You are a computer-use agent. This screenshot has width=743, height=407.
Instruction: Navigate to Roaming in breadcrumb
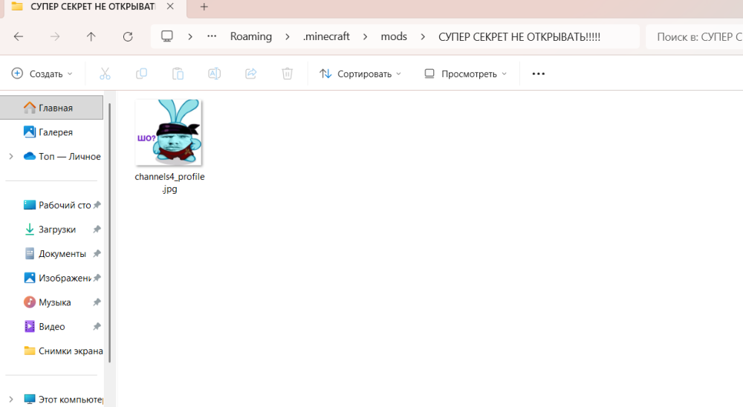[x=251, y=36]
